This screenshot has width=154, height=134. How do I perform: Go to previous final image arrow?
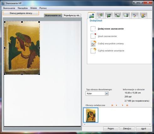tap(117, 105)
